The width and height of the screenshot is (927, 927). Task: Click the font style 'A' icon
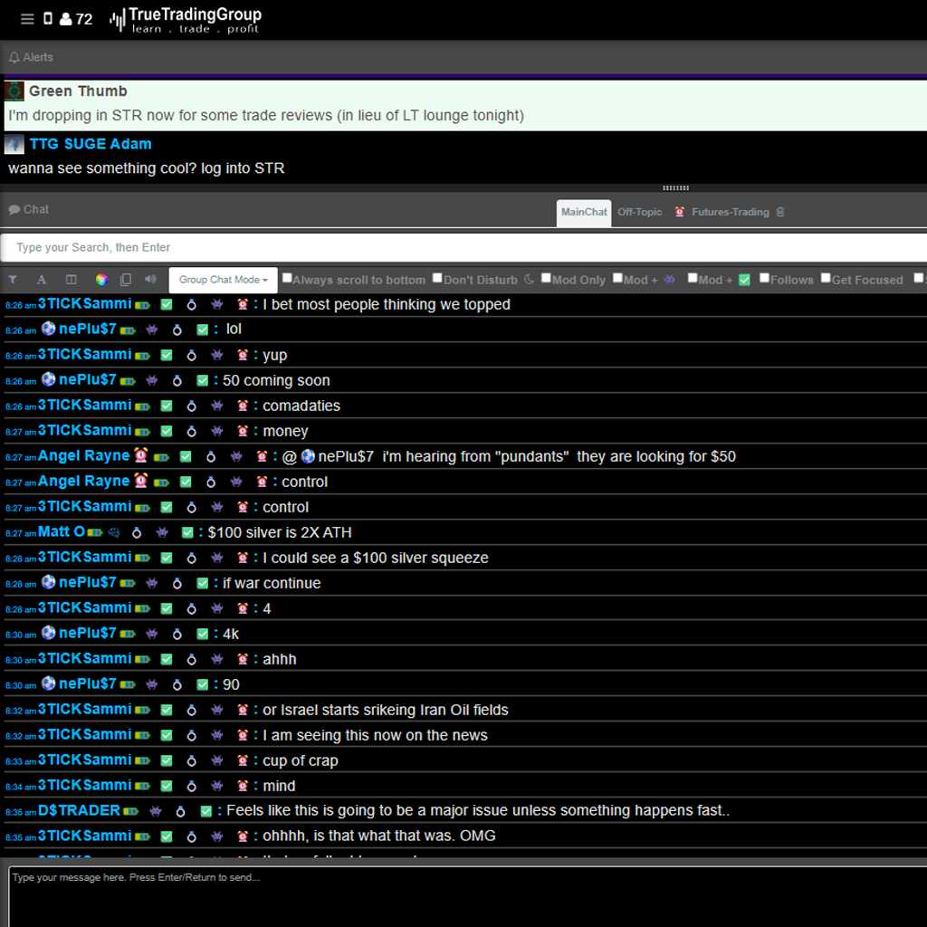(x=42, y=280)
